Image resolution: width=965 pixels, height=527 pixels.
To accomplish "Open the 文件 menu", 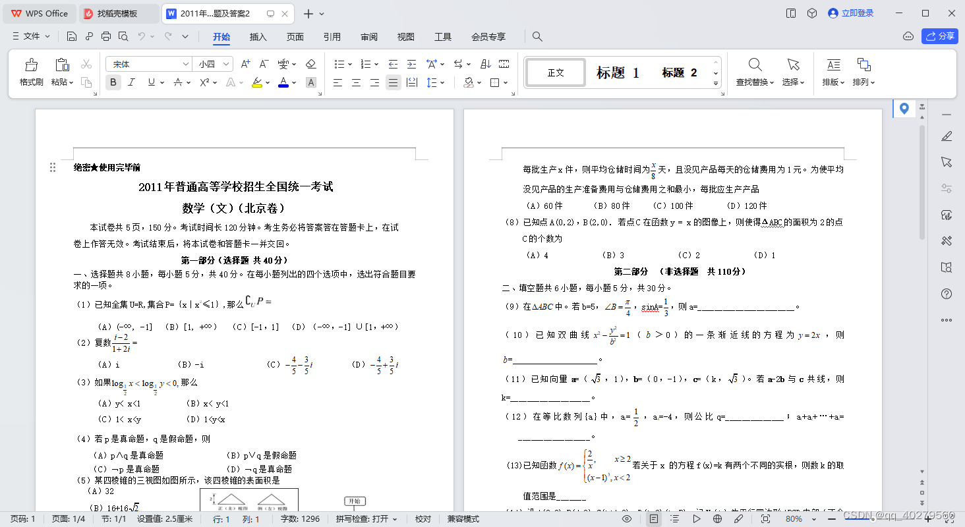I will [x=30, y=37].
